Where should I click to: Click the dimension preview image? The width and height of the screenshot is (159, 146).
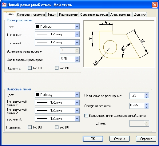pos(119,44)
